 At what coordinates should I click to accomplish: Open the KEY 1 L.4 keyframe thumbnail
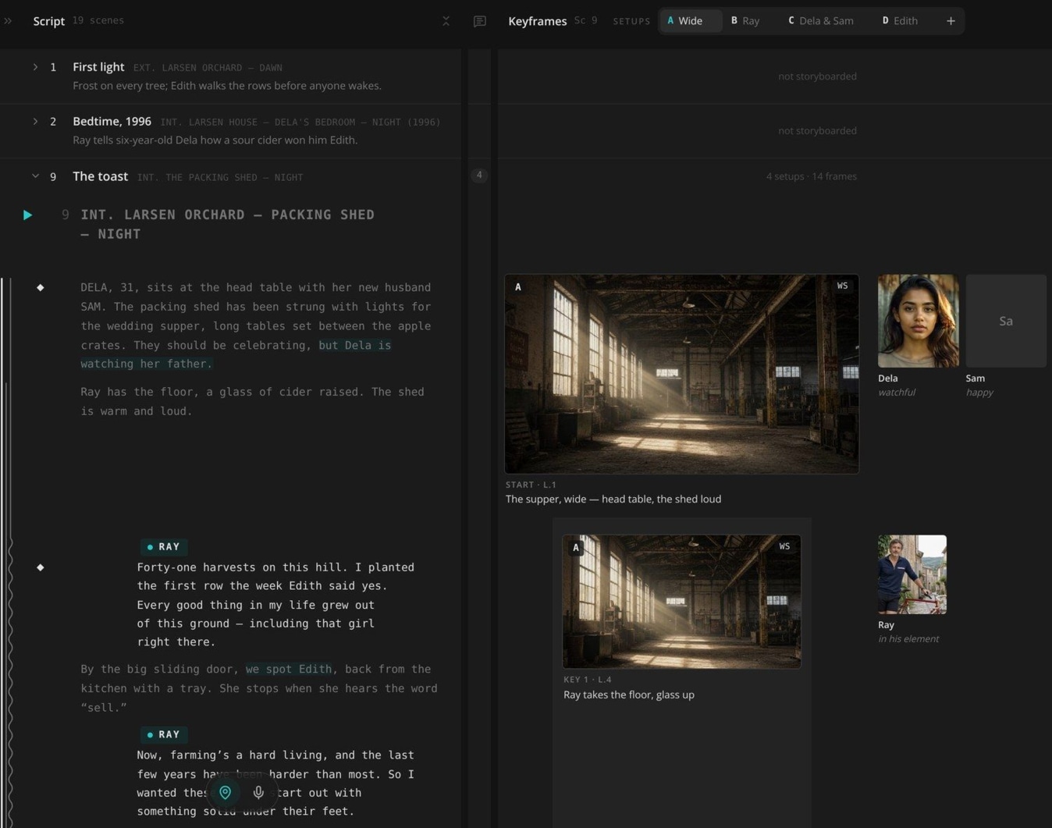[681, 602]
